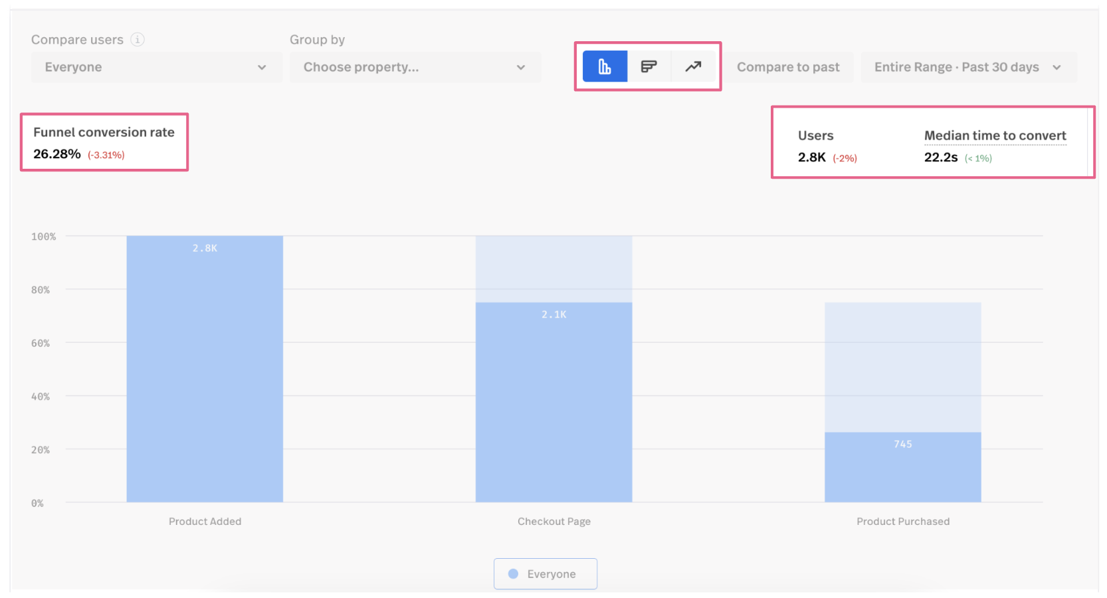The height and width of the screenshot is (598, 1107).
Task: Open the Entire Range Past 30 days dropdown
Action: pos(967,67)
